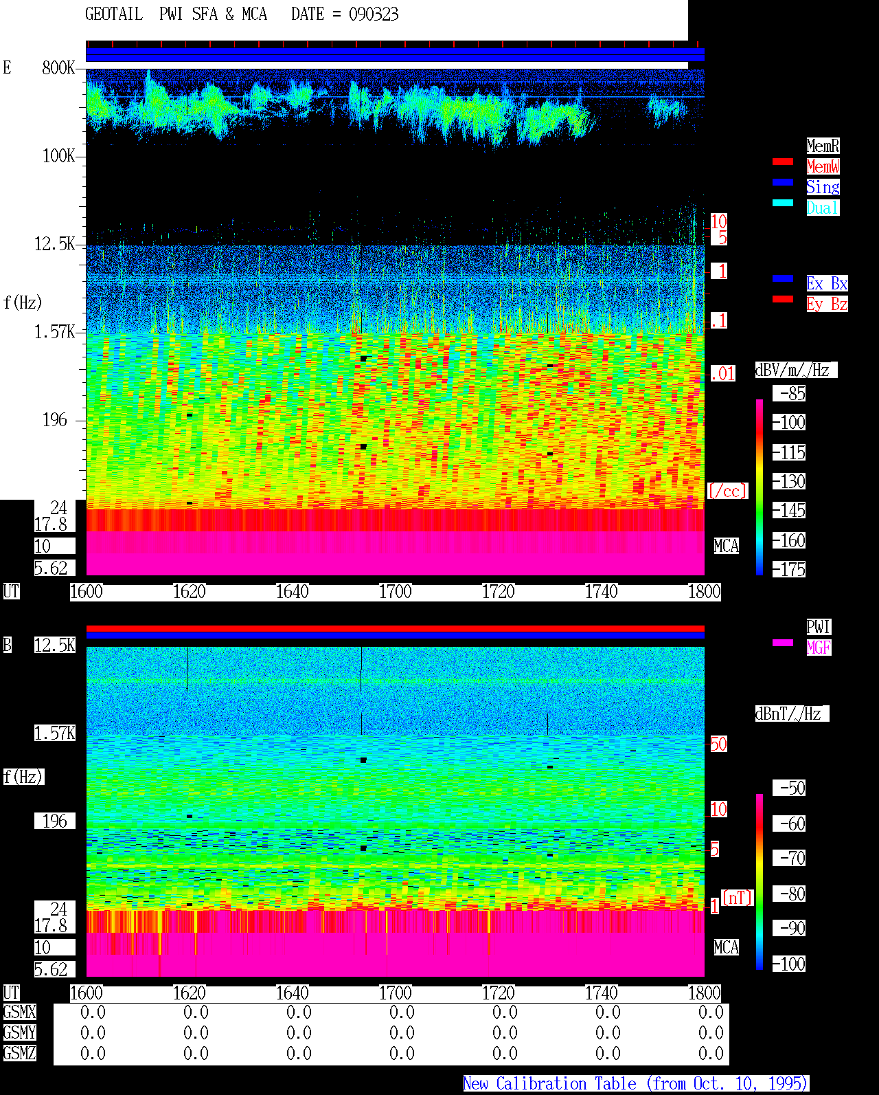Viewport: 879px width, 1095px height.
Task: Click the 1700 UT tick under top spectrogram
Action: click(x=396, y=592)
